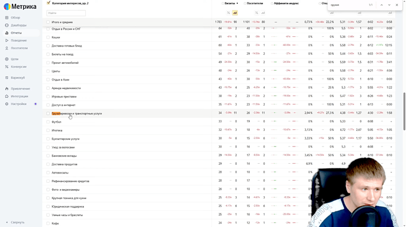Check the Итого и средние row
This screenshot has height=227, width=406.
[48, 22]
